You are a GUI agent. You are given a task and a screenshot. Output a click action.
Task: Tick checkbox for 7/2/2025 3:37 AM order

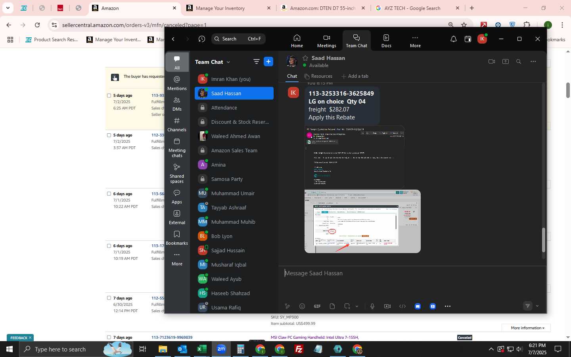109,135
